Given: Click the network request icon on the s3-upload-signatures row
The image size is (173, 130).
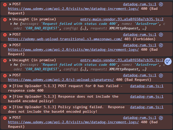Looking at the screenshot, I should tap(161, 76).
